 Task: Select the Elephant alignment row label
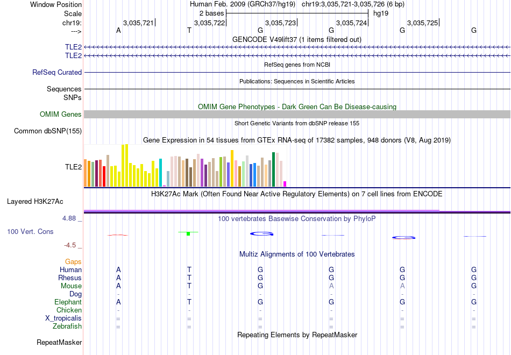(x=68, y=302)
